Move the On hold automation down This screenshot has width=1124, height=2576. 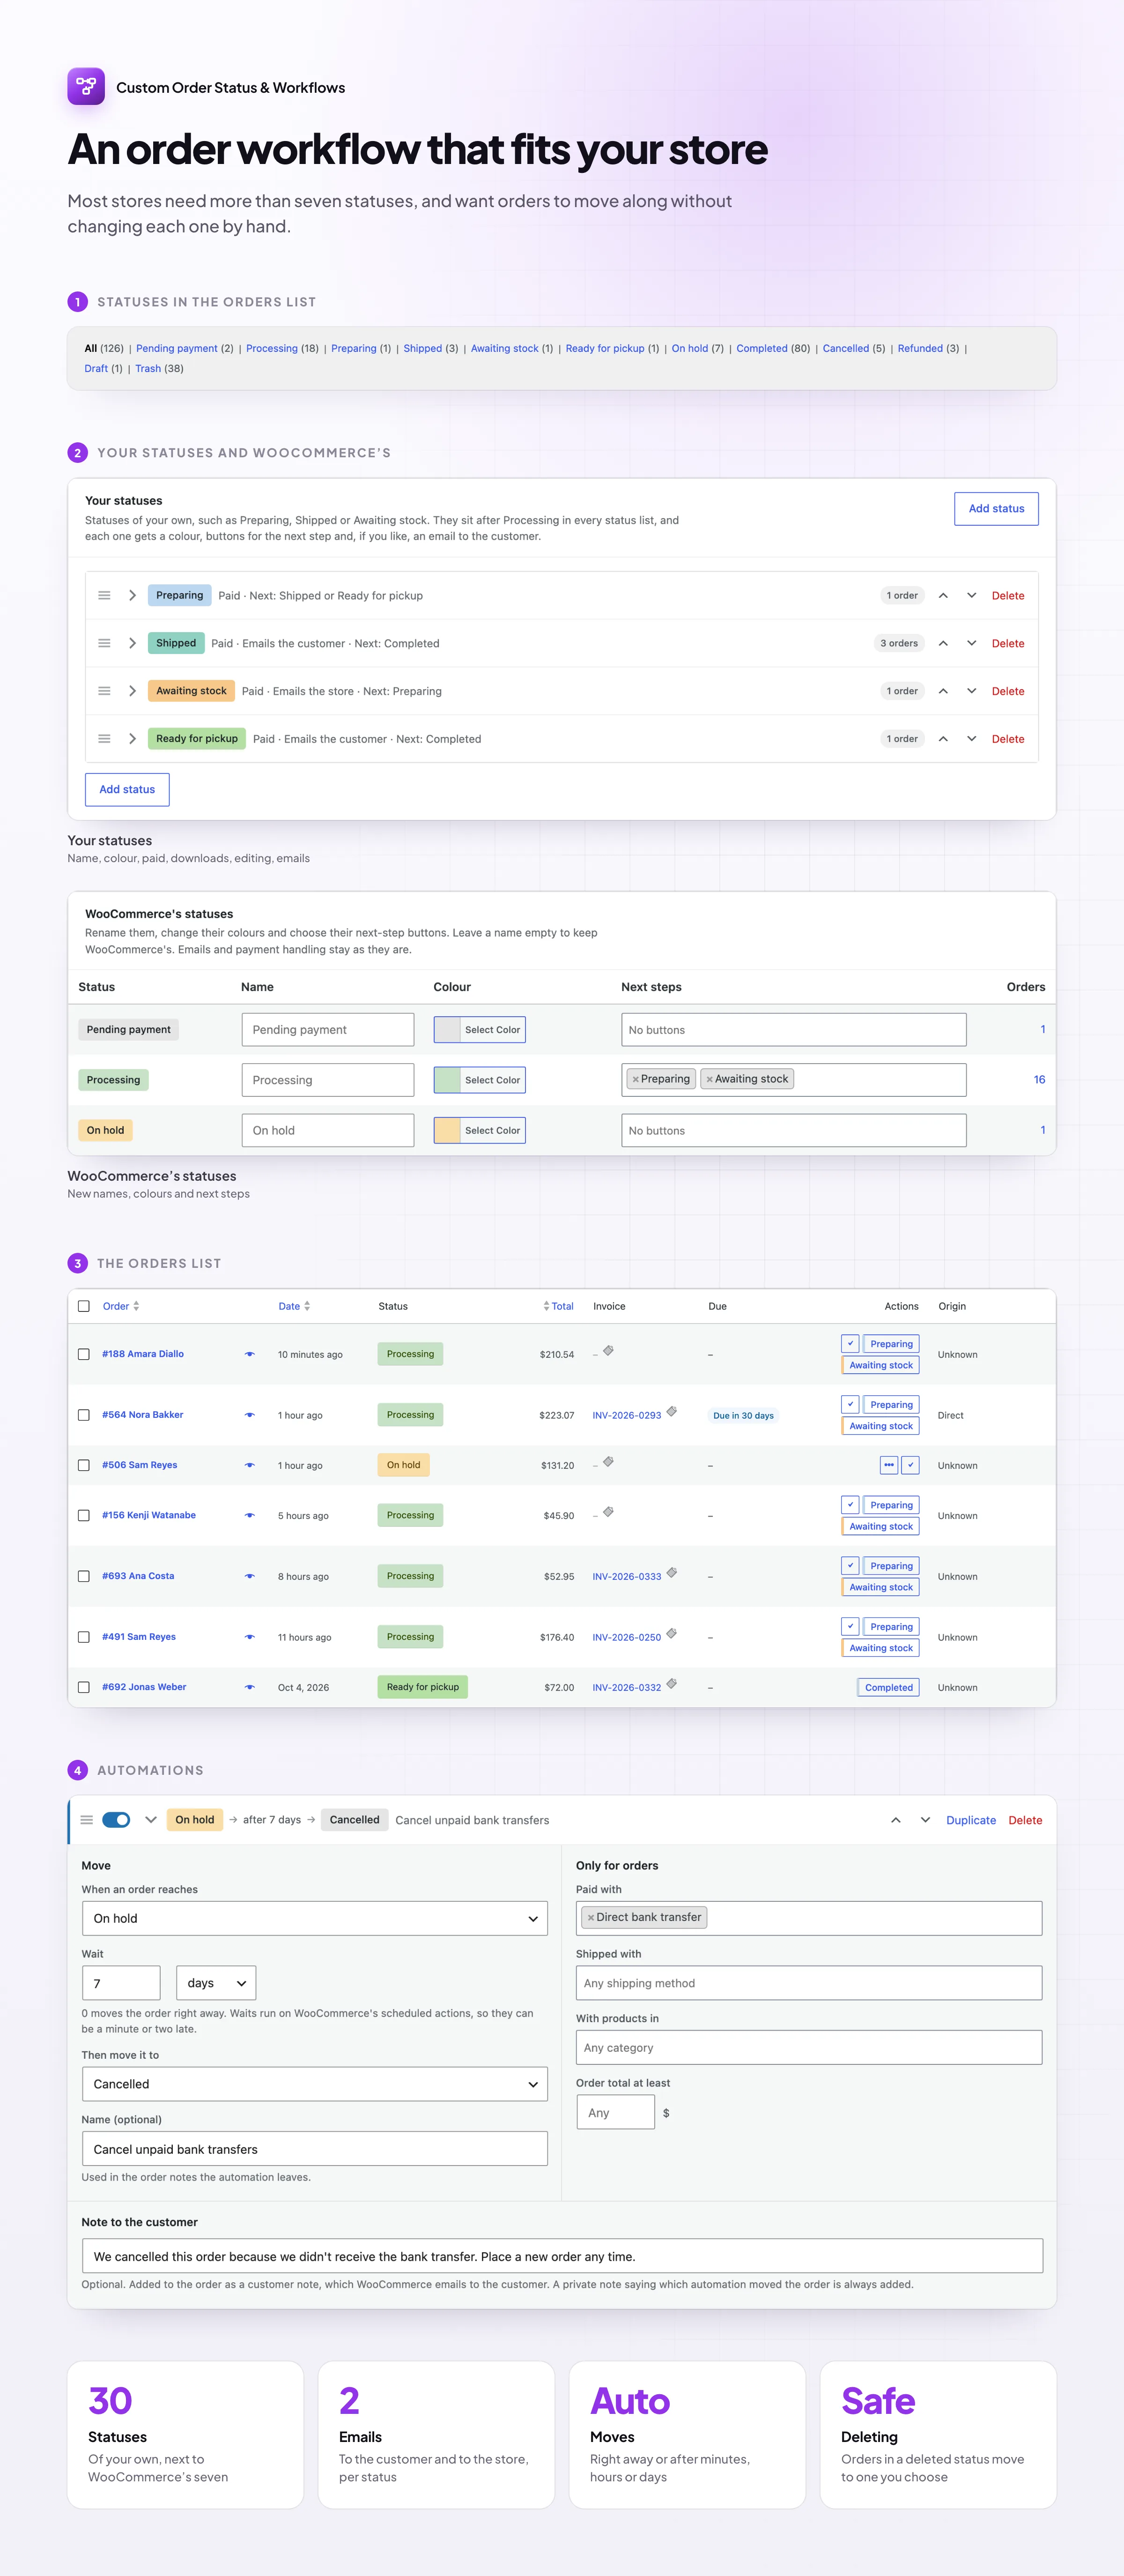point(925,1820)
